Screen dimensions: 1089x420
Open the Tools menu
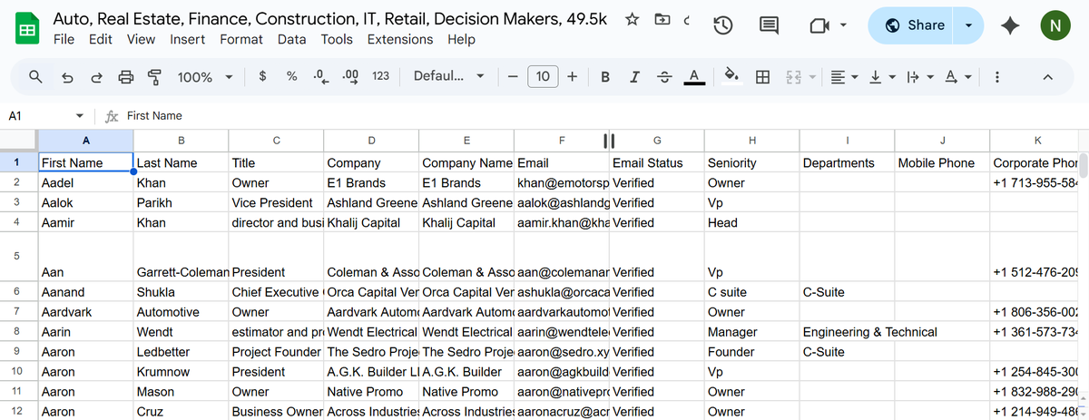[x=337, y=39]
